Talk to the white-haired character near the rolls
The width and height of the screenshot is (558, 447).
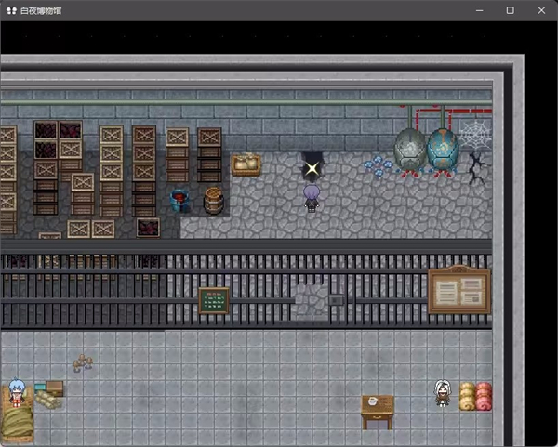(443, 393)
